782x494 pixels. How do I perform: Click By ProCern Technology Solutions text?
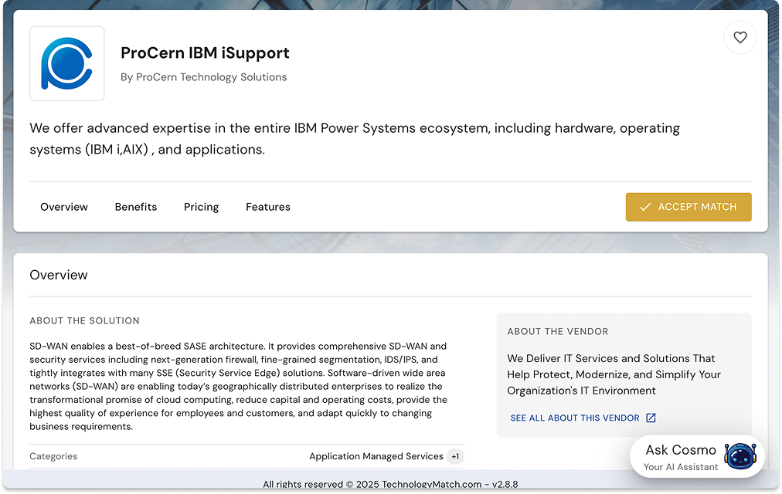[203, 77]
